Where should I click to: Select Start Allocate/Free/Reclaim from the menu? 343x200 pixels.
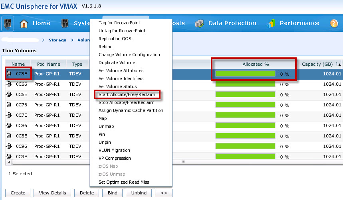pos(127,94)
